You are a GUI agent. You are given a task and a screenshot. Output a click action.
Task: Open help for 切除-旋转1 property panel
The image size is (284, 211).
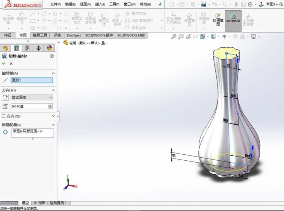pyautogui.click(x=51, y=56)
